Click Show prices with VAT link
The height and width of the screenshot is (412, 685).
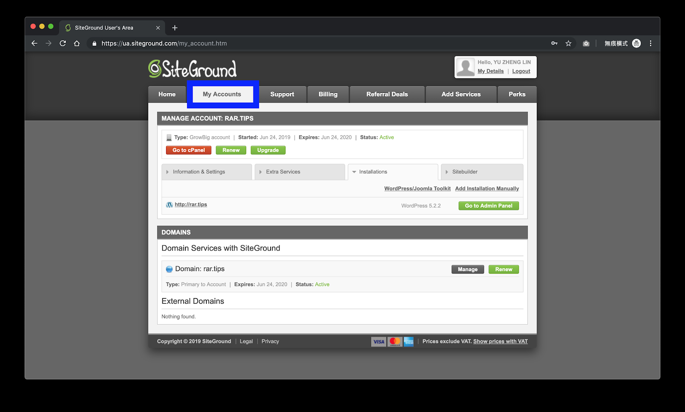point(500,341)
